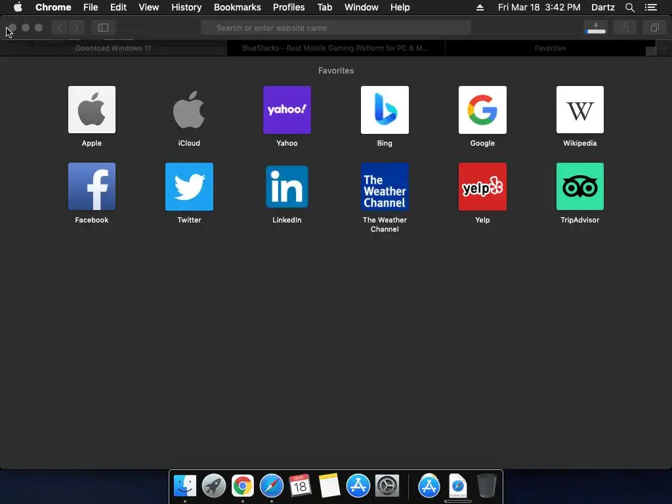Click the eject icon in menu bar

(x=480, y=7)
